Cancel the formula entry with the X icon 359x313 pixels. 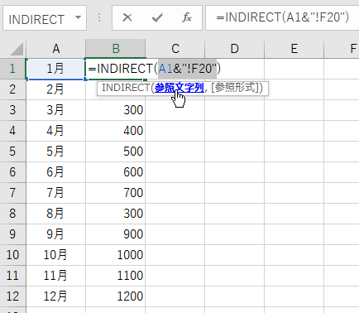127,18
